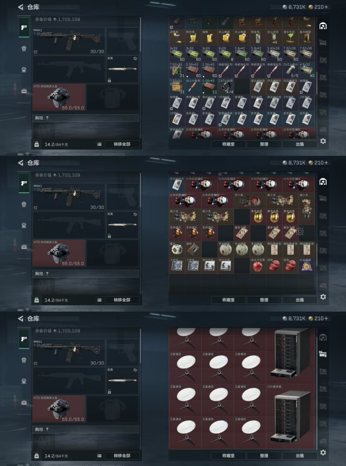Select the red 优品平安果 apple item
Screen dimensions: 346x466
pyautogui.click(x=258, y=265)
